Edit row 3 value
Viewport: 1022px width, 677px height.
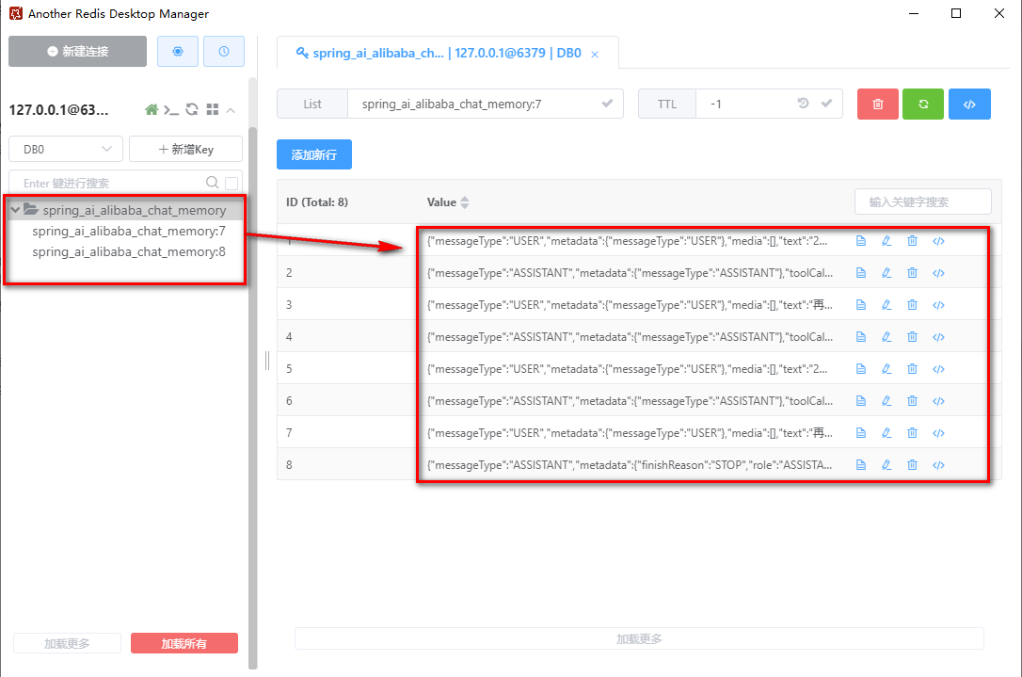pyautogui.click(x=886, y=305)
